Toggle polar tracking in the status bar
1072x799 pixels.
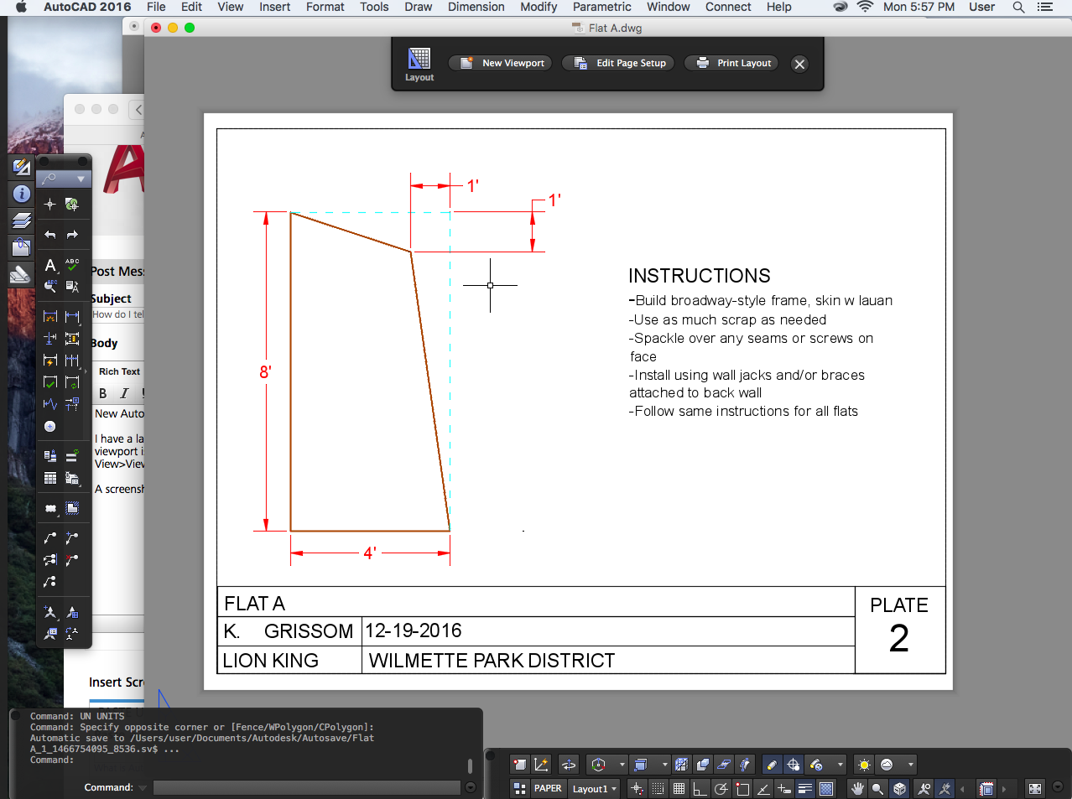721,789
